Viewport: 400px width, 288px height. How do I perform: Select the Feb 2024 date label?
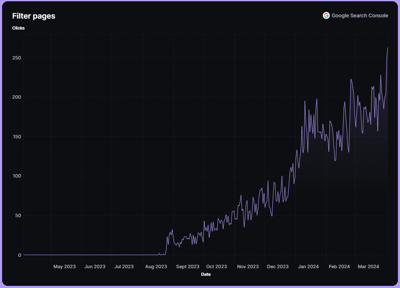(339, 266)
